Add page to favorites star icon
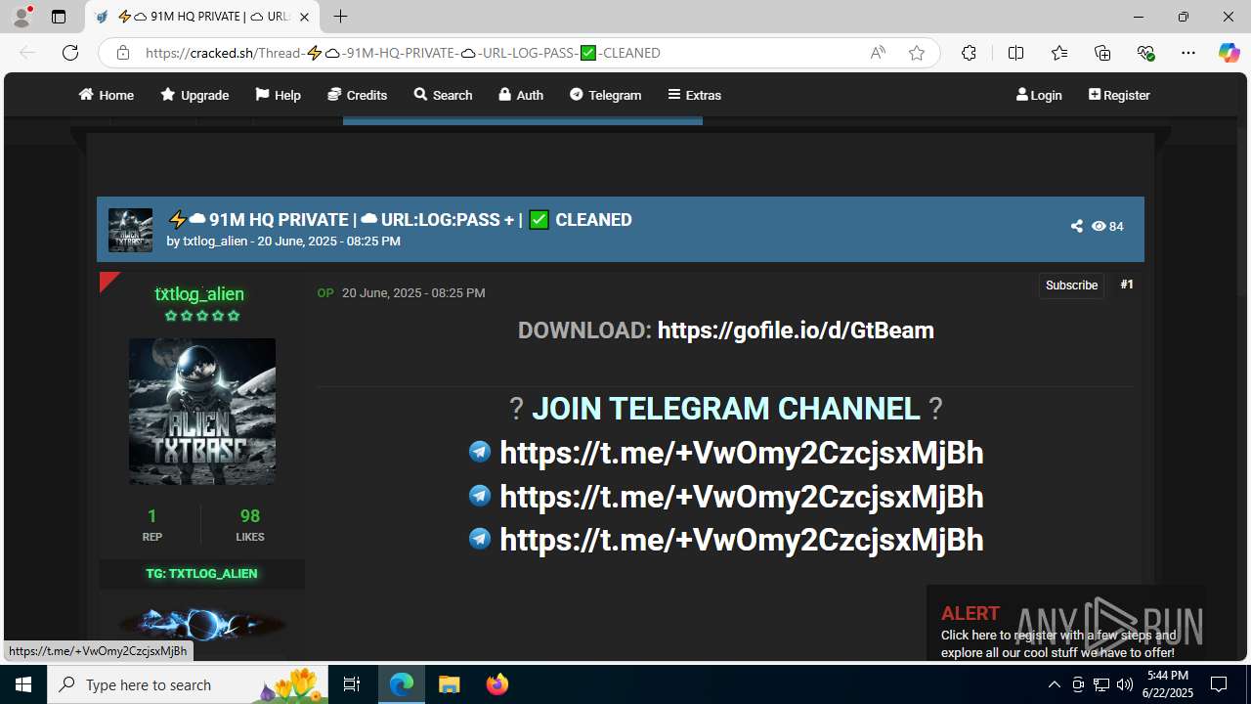 (x=917, y=53)
